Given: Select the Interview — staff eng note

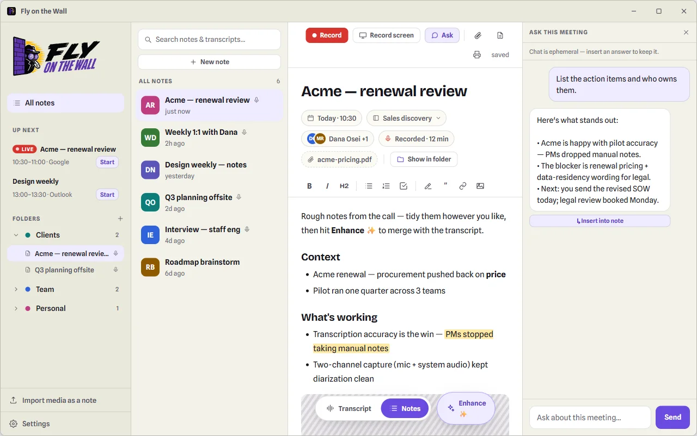Looking at the screenshot, I should pos(210,235).
